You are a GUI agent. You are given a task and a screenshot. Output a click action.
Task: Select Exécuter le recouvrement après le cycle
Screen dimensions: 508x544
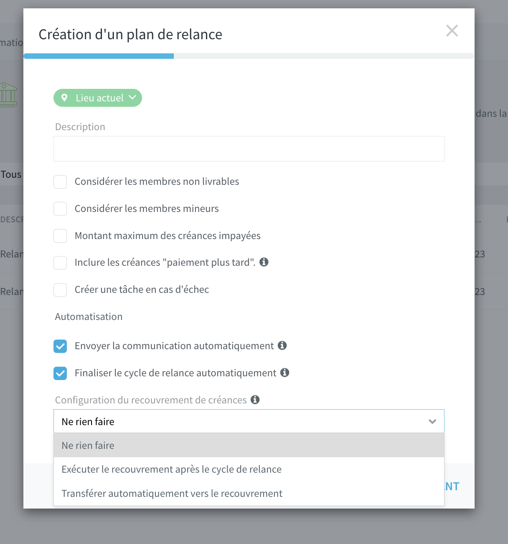point(249,469)
